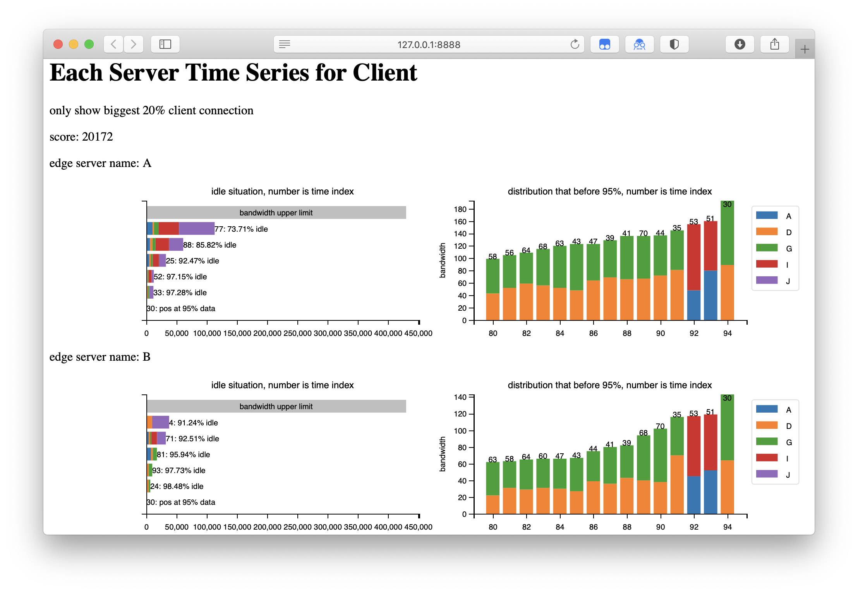
Task: Click the orange D legend swatch for server A
Action: tap(767, 232)
